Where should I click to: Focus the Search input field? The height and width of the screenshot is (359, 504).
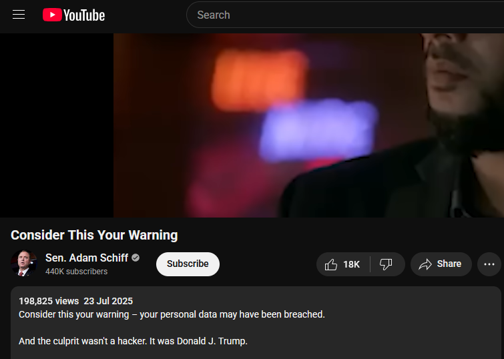pos(345,15)
